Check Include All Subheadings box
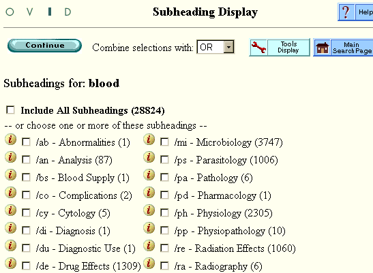This screenshot has height=273, width=373. tap(10, 110)
